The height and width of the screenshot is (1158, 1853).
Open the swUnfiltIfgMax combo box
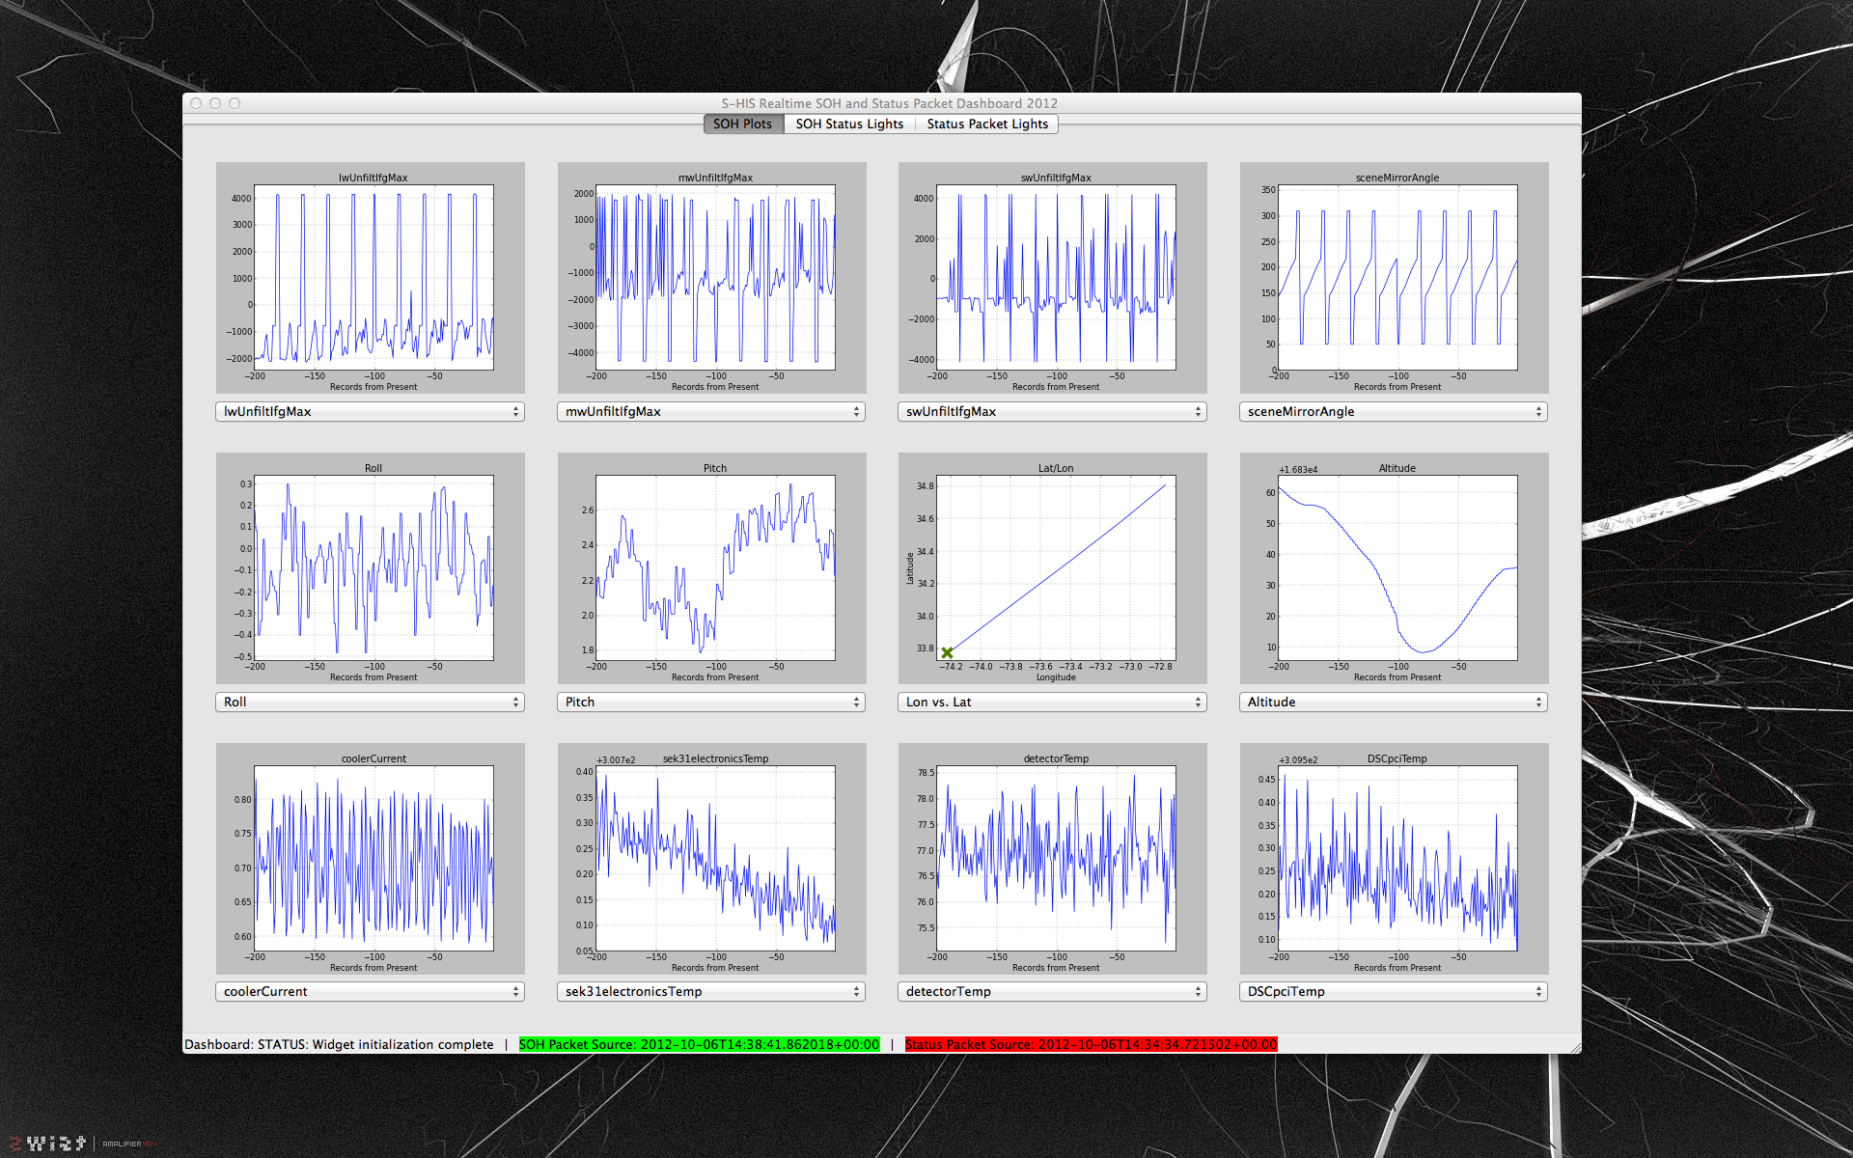1052,411
